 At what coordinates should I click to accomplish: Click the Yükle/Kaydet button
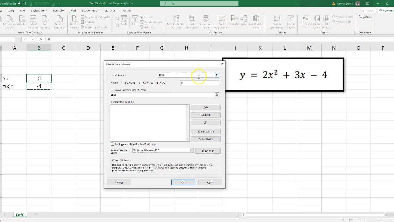[206, 139]
